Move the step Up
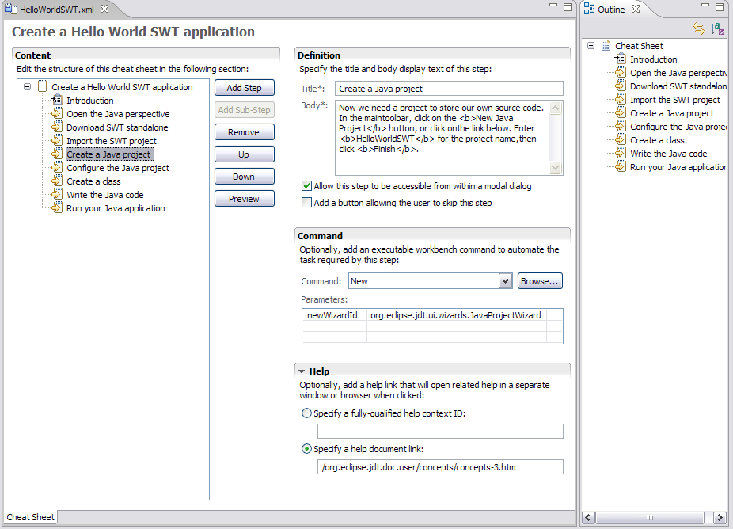This screenshot has width=733, height=529. [245, 154]
